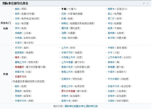The height and width of the screenshot is (109, 152).
Task: Open the 瓦每开米 (导热系数) link
Action: pyautogui.click(x=66, y=79)
